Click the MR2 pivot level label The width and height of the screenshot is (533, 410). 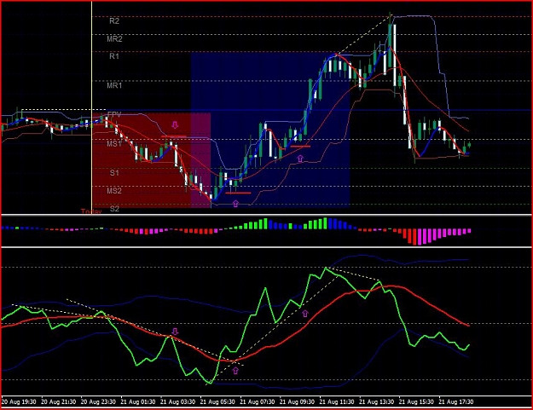click(x=114, y=38)
